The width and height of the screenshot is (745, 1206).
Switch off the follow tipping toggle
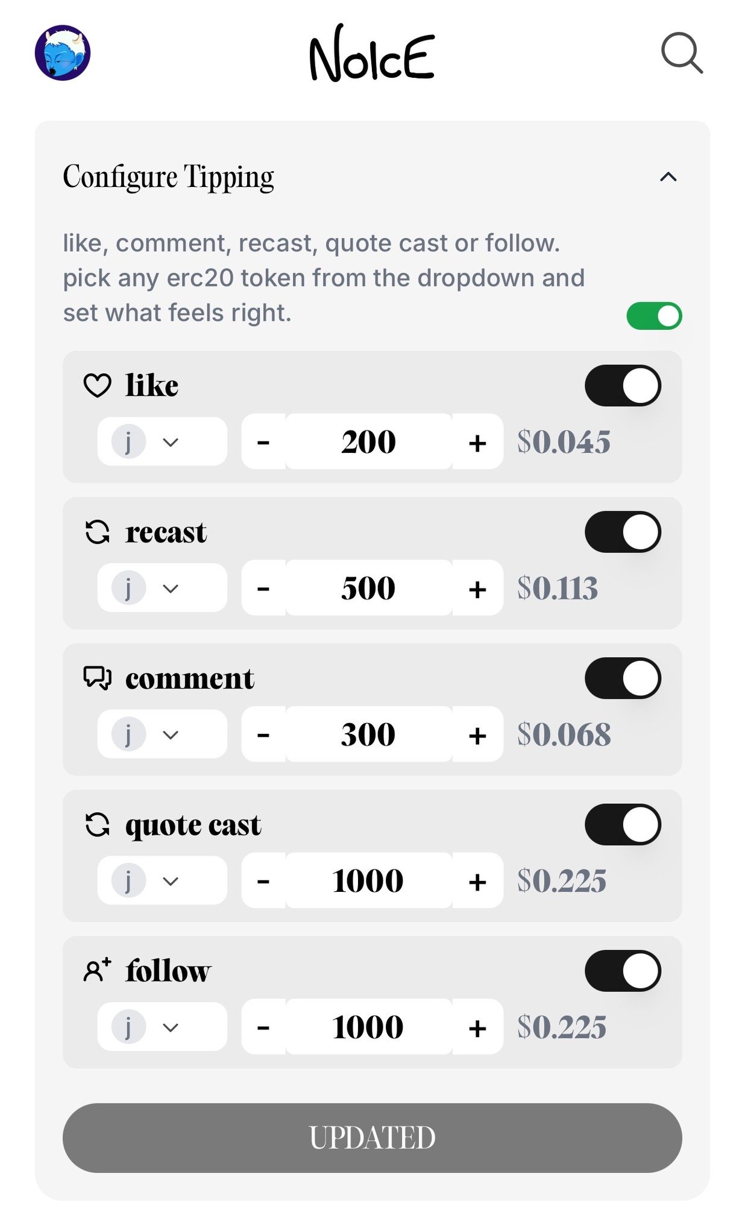point(623,971)
